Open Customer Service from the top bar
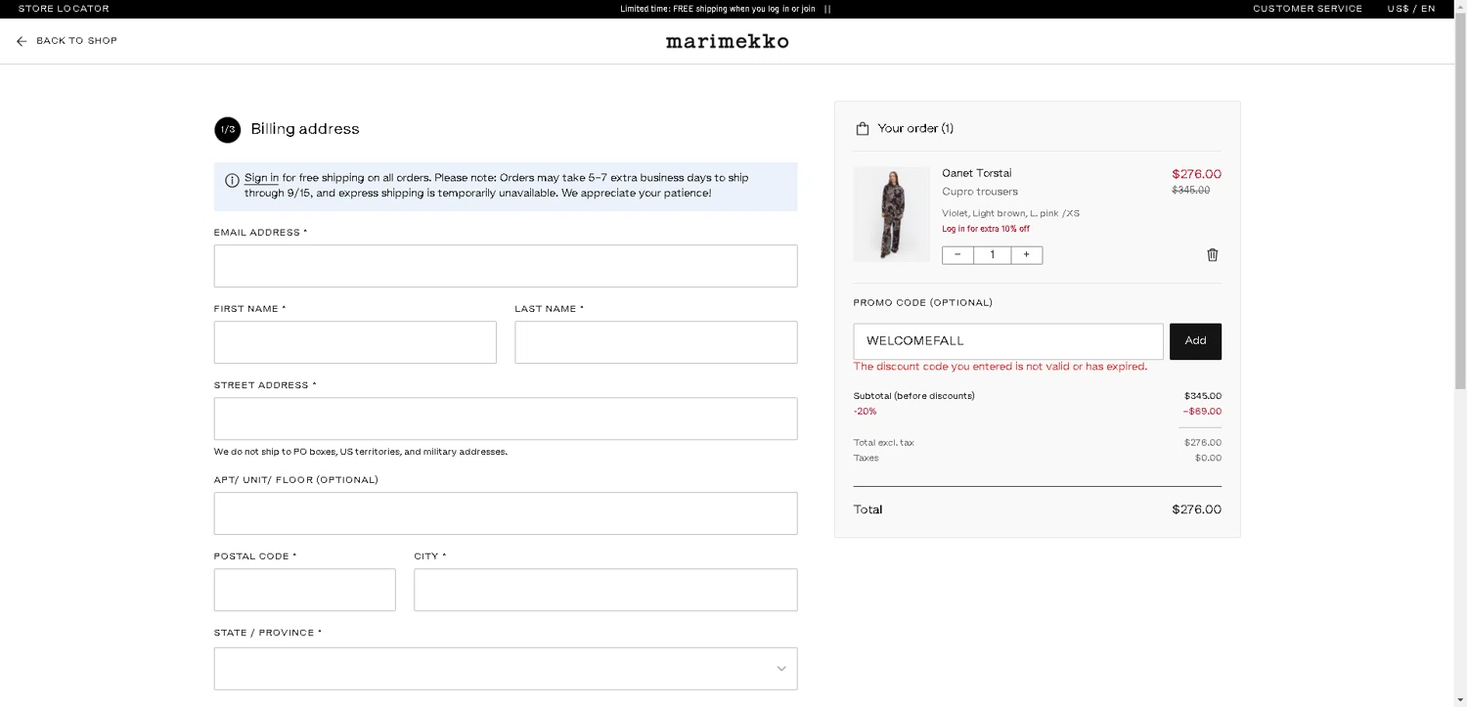Viewport: 1467px width, 707px height. pyautogui.click(x=1308, y=9)
